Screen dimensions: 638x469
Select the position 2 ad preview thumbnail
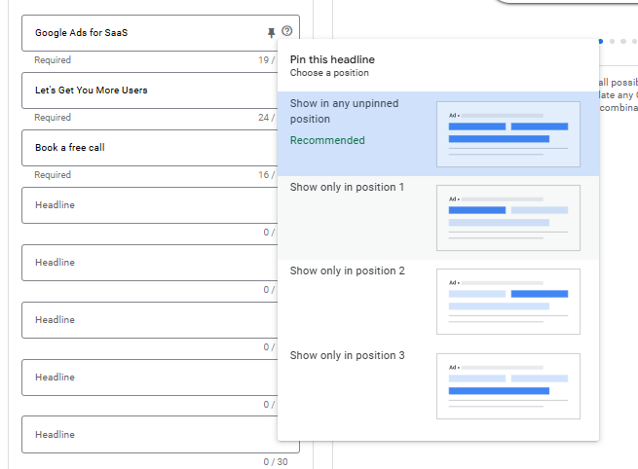coord(507,302)
